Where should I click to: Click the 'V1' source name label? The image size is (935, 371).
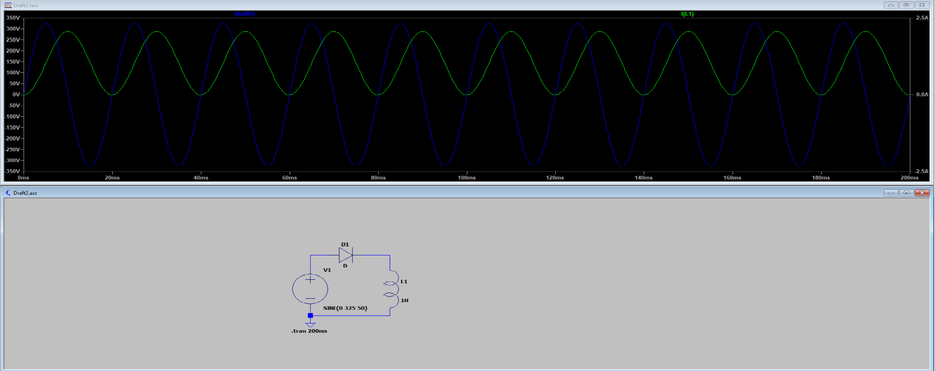pos(327,270)
